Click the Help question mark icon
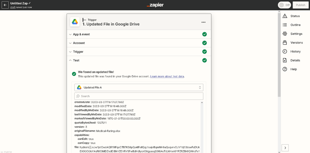 (285, 69)
